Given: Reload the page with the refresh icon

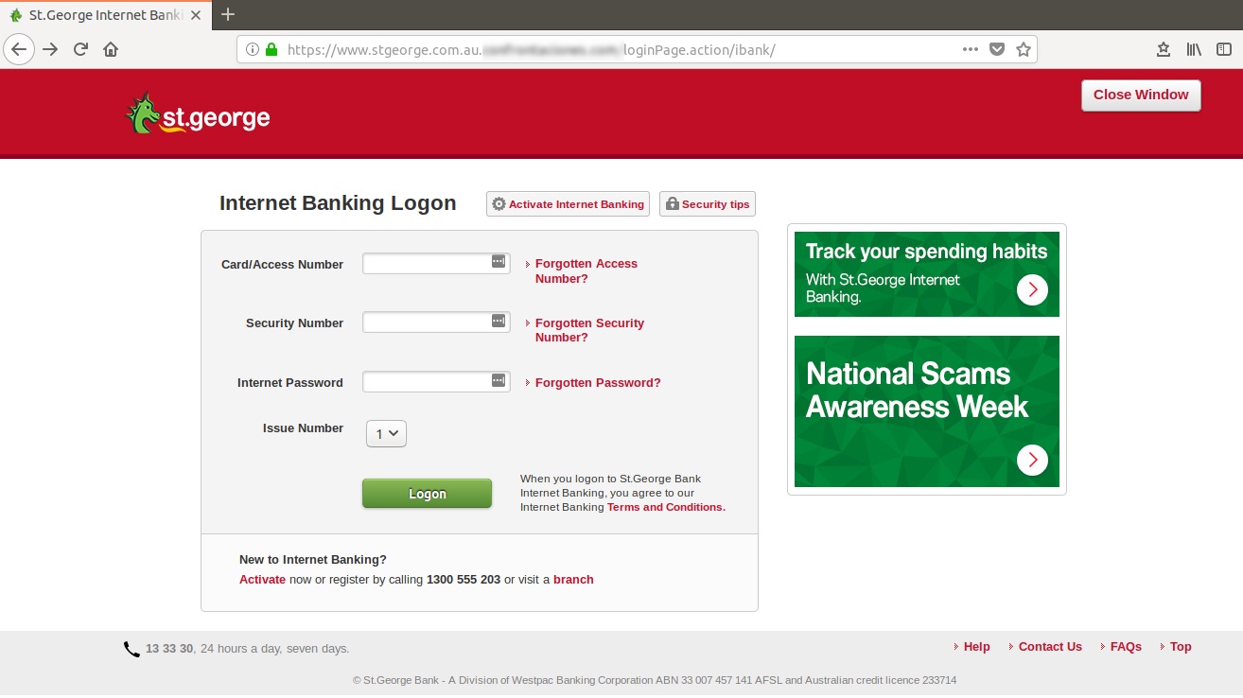Looking at the screenshot, I should [80, 49].
